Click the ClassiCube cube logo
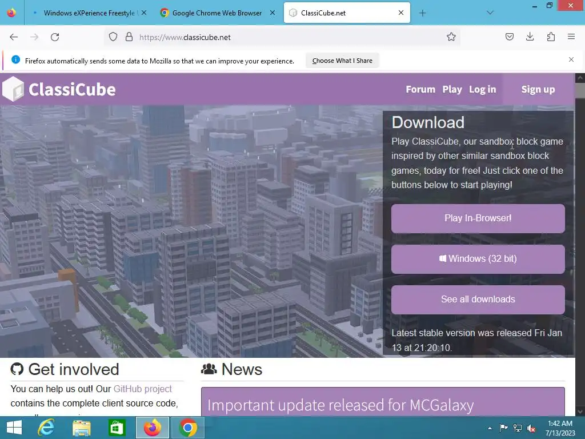585x439 pixels. click(x=13, y=89)
